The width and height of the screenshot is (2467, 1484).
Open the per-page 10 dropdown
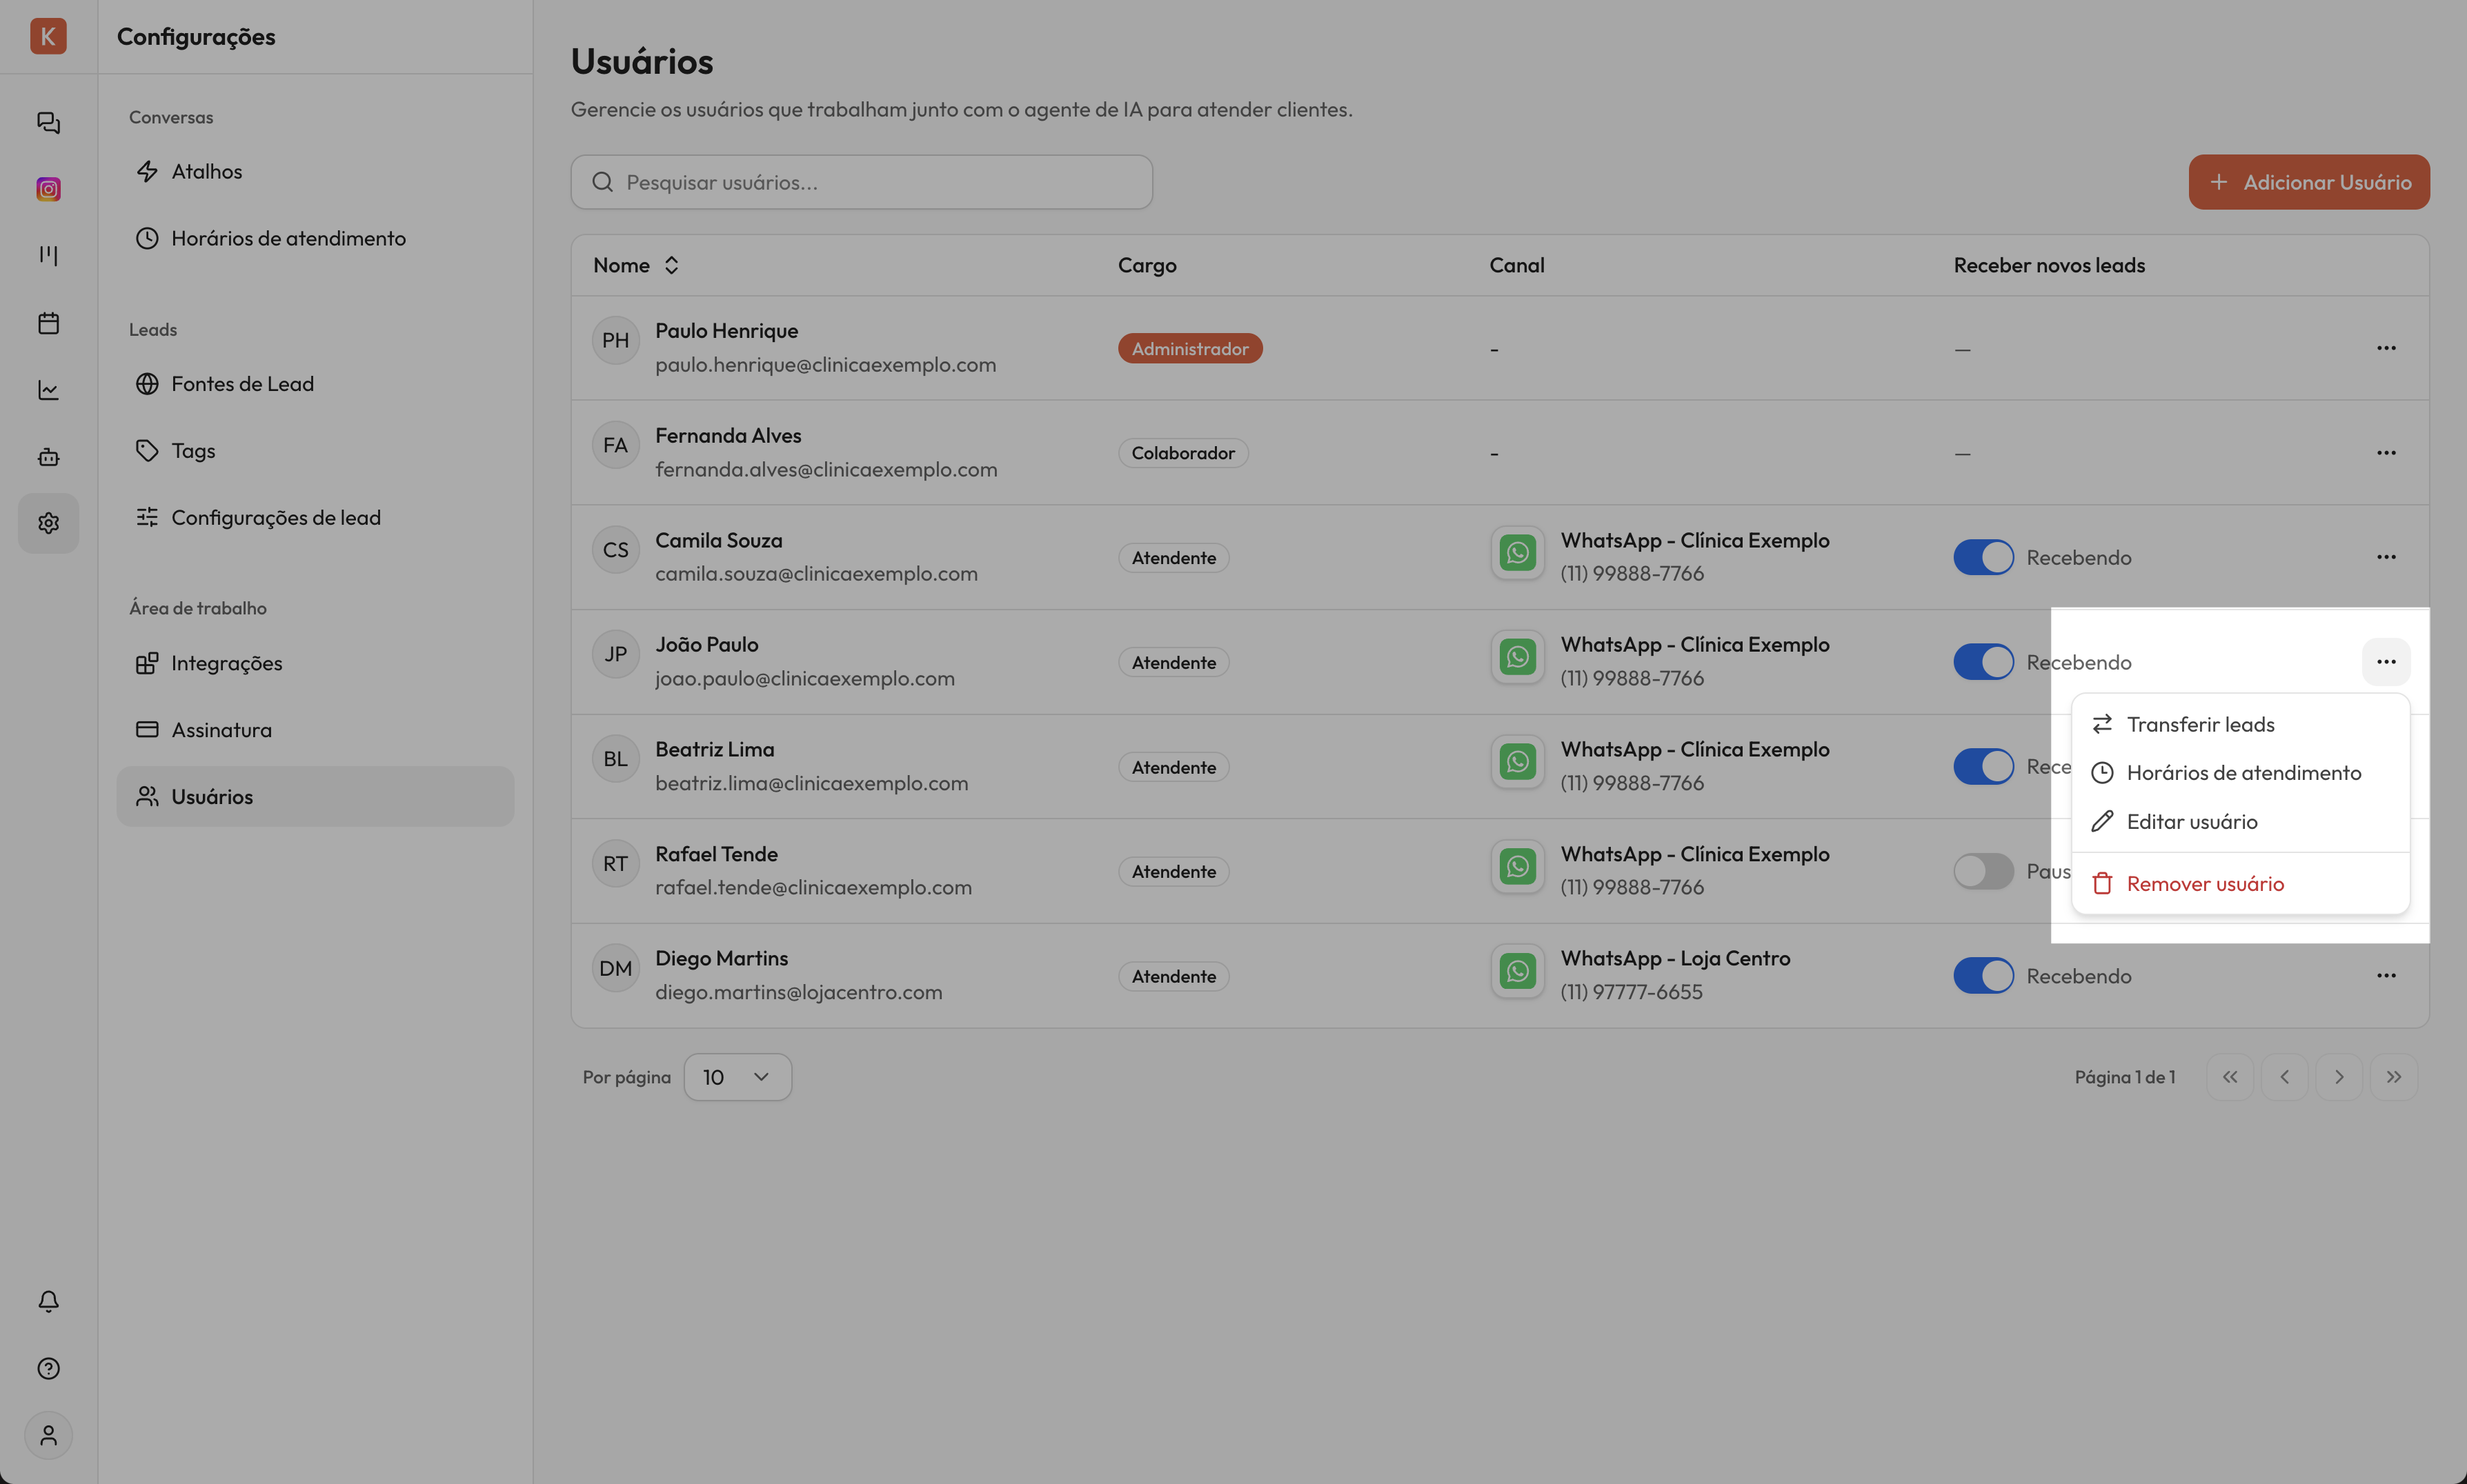[x=737, y=1077]
